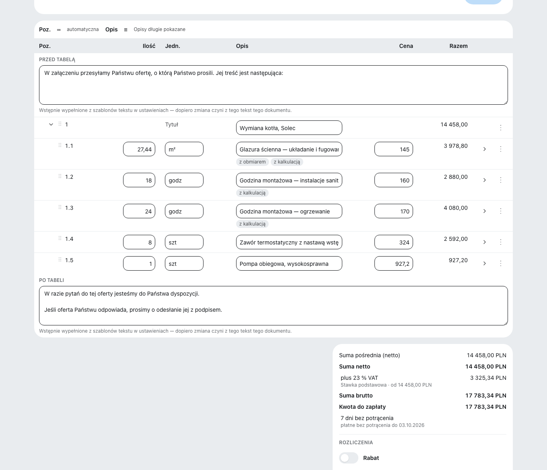
Task: Edit unit godz in row 1.2
Action: [x=184, y=180]
